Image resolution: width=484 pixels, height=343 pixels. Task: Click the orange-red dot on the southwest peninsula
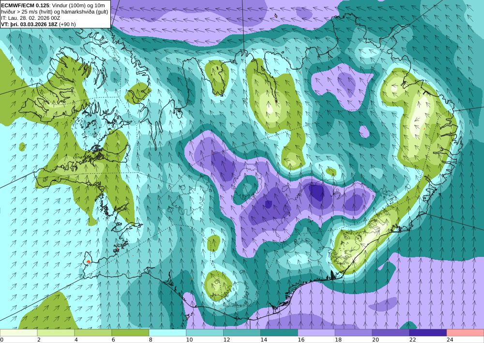tap(88, 262)
